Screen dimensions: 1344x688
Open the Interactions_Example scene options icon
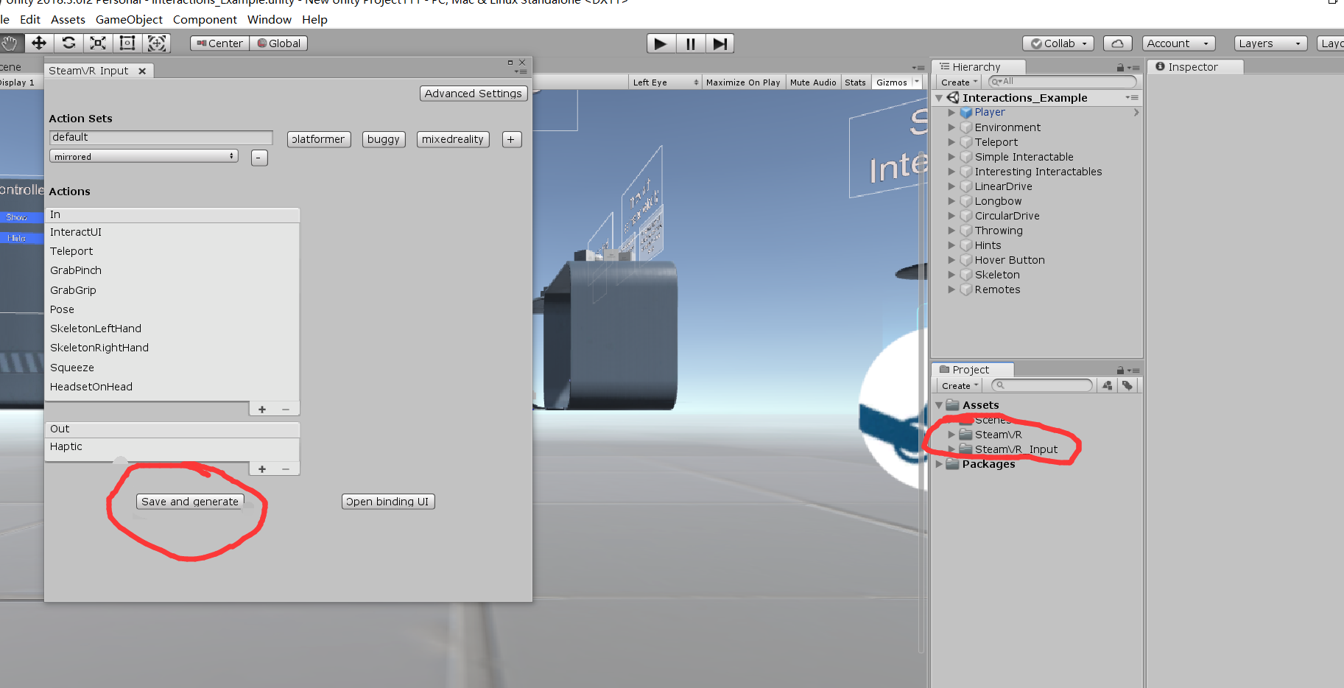[1132, 97]
